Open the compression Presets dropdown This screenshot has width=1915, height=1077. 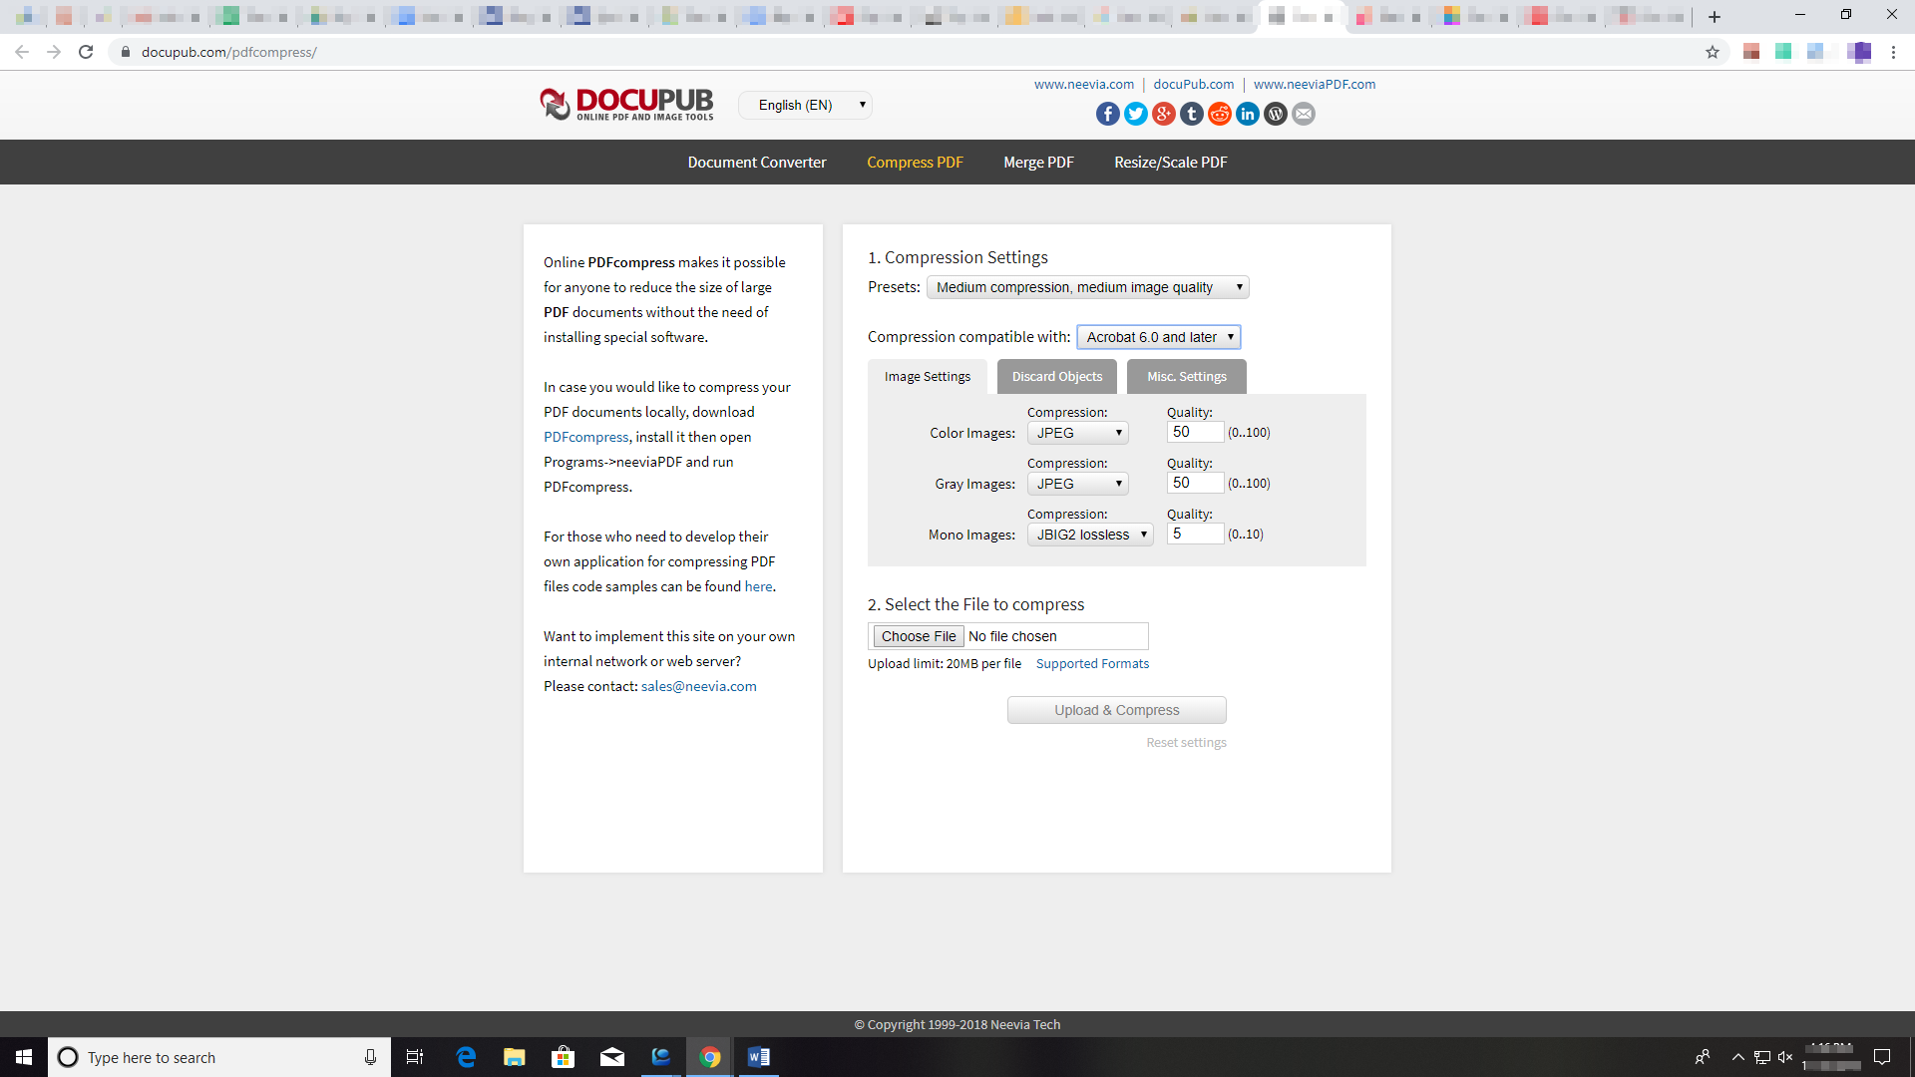point(1087,286)
